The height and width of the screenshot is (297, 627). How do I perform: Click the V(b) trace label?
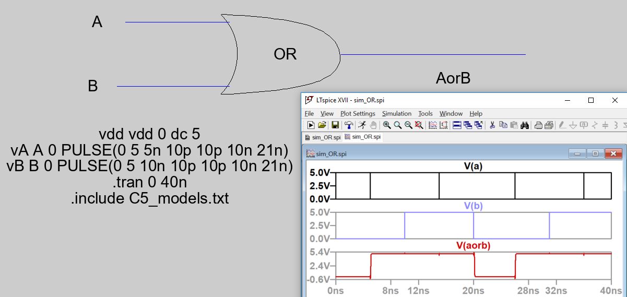473,206
